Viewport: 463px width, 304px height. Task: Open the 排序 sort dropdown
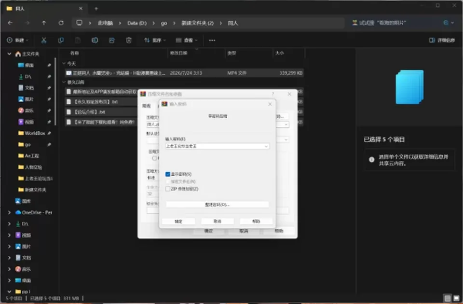(x=155, y=40)
